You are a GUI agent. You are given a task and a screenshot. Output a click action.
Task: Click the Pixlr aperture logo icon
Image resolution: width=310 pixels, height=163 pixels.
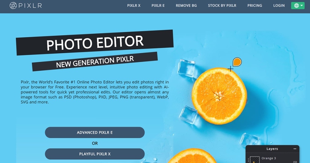point(13,5)
